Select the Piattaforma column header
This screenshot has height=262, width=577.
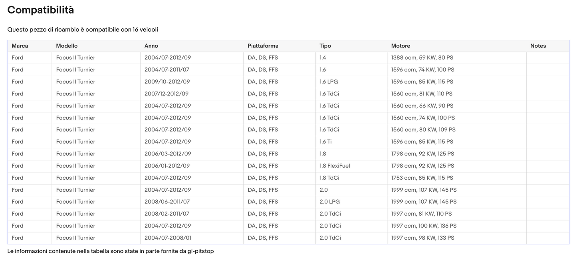click(x=263, y=46)
